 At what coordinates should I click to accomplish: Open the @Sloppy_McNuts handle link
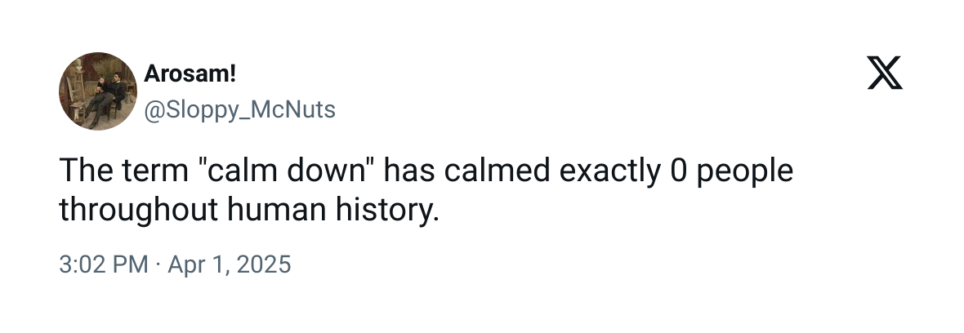click(x=239, y=109)
